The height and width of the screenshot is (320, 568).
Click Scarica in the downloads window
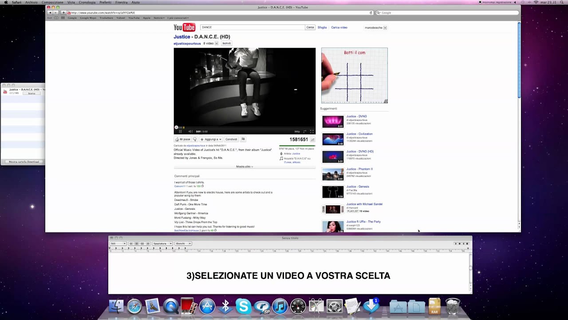pos(32,93)
